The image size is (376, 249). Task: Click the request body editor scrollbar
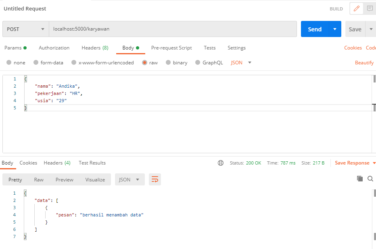tap(374, 114)
